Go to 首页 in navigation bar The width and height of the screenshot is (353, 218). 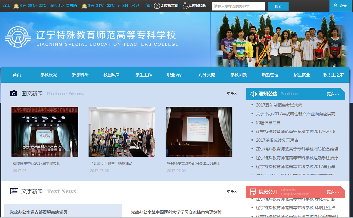(17, 75)
